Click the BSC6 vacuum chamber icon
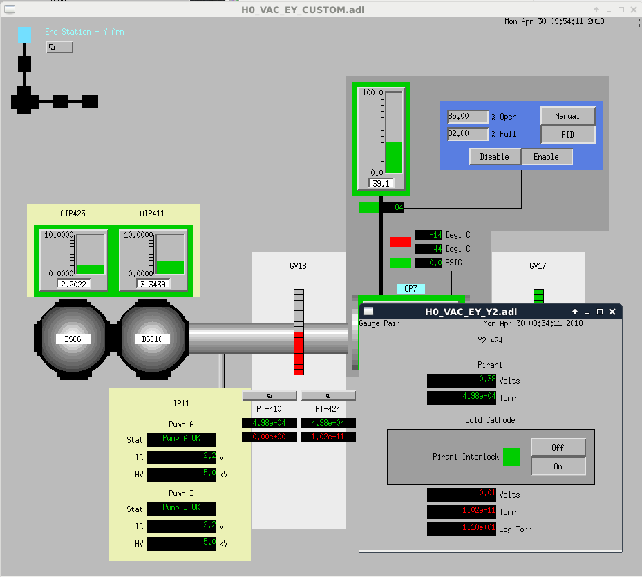Image resolution: width=642 pixels, height=577 pixels. [73, 339]
